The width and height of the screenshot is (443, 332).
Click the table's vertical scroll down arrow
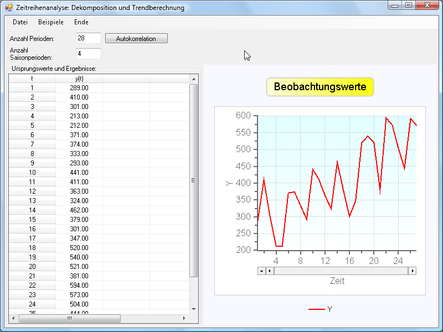point(194,309)
